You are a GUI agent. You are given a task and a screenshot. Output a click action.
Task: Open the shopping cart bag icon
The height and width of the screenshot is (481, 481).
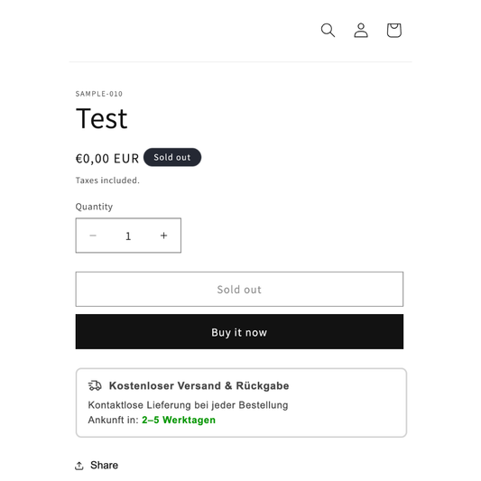[x=393, y=31]
